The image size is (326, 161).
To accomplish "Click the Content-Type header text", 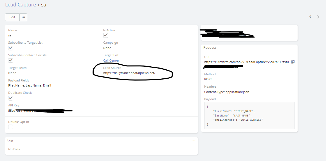I will (226, 92).
